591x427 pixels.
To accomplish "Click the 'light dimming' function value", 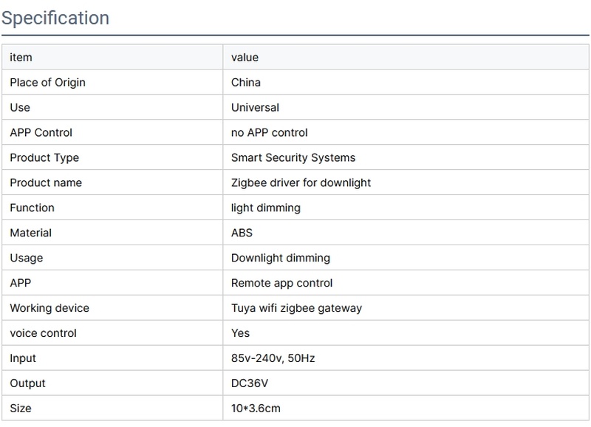I will (x=266, y=208).
